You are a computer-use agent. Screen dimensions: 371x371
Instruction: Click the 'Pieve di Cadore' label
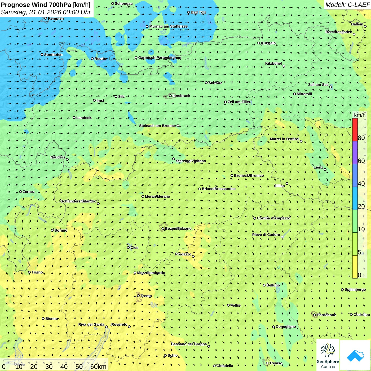(x=266, y=235)
